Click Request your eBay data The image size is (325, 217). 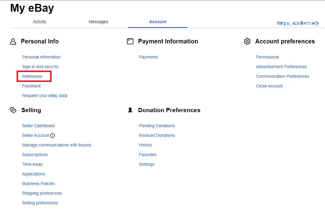pyautogui.click(x=45, y=96)
